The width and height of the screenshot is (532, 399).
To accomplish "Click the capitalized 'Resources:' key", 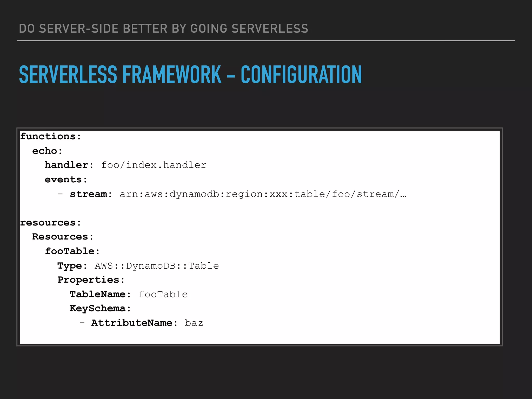I will click(63, 237).
